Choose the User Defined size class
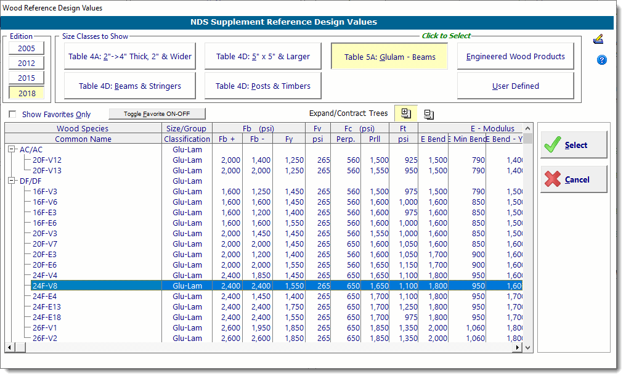The height and width of the screenshot is (378, 626). pos(515,86)
